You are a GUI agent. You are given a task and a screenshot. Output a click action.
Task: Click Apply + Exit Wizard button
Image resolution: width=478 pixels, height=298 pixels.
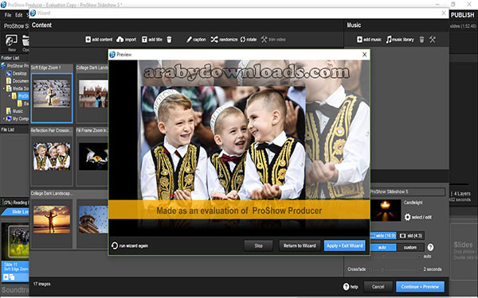coord(344,246)
